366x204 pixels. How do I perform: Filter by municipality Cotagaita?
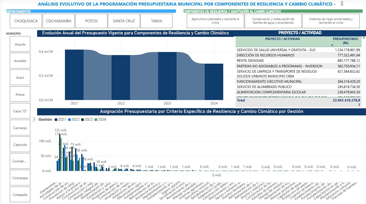(x=20, y=194)
